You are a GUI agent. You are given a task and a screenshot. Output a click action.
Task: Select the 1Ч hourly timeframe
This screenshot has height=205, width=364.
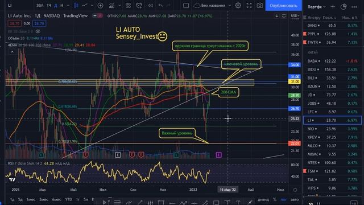pyautogui.click(x=49, y=5)
